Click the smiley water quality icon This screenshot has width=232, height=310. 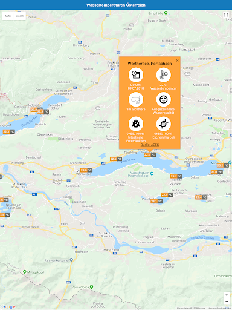164,99
